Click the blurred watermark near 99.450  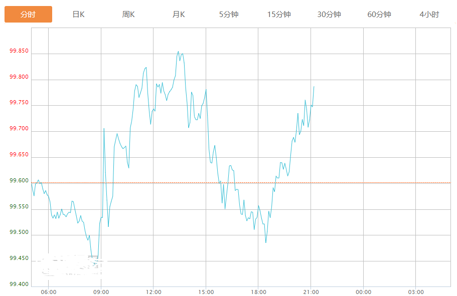tap(71, 265)
